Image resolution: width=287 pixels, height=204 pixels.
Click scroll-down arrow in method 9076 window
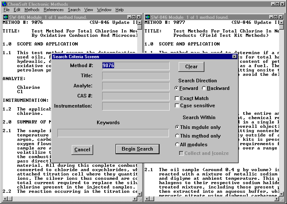(140, 194)
